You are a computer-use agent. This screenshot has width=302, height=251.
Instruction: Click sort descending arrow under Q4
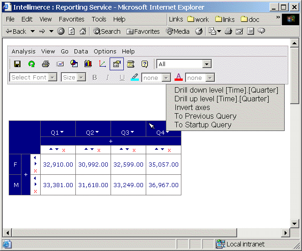point(162,149)
